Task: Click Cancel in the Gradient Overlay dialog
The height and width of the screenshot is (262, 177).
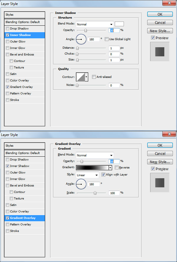Action: click(160, 153)
